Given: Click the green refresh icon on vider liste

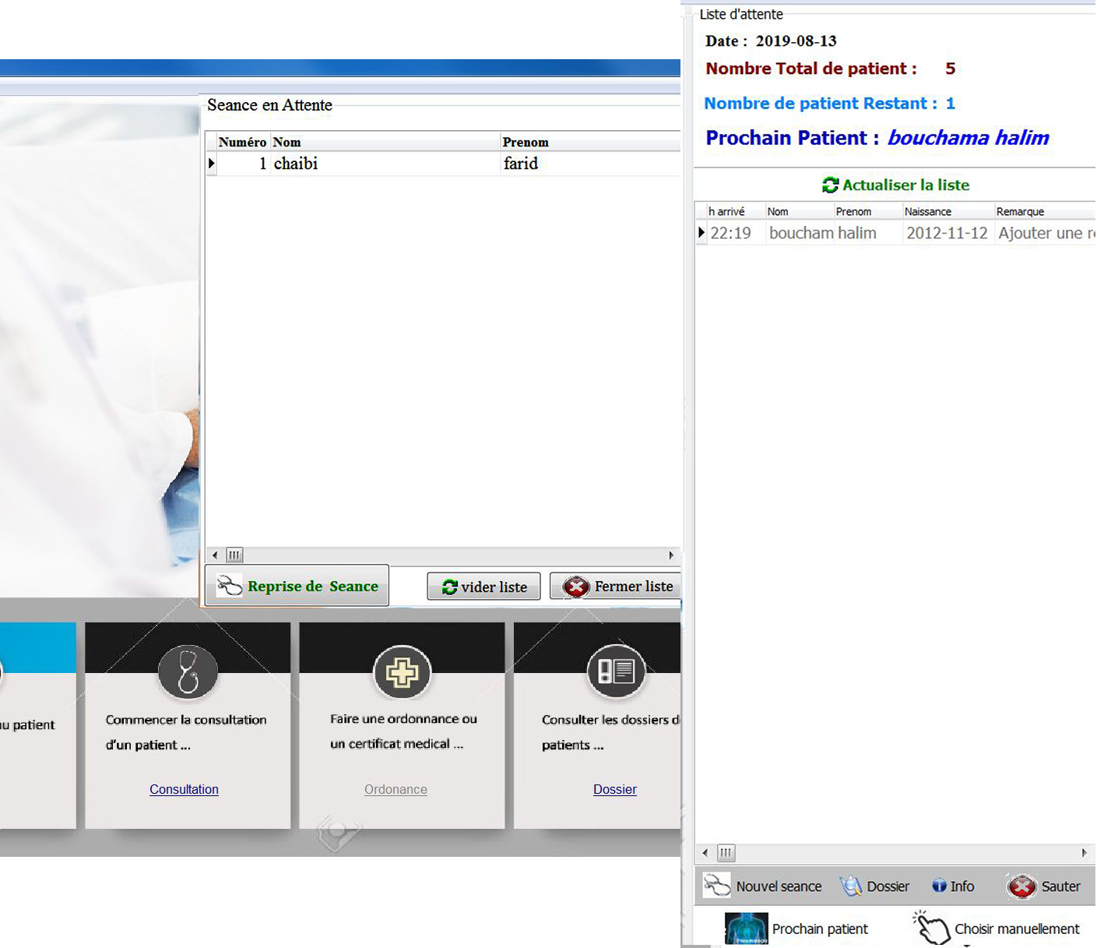Looking at the screenshot, I should coord(449,587).
